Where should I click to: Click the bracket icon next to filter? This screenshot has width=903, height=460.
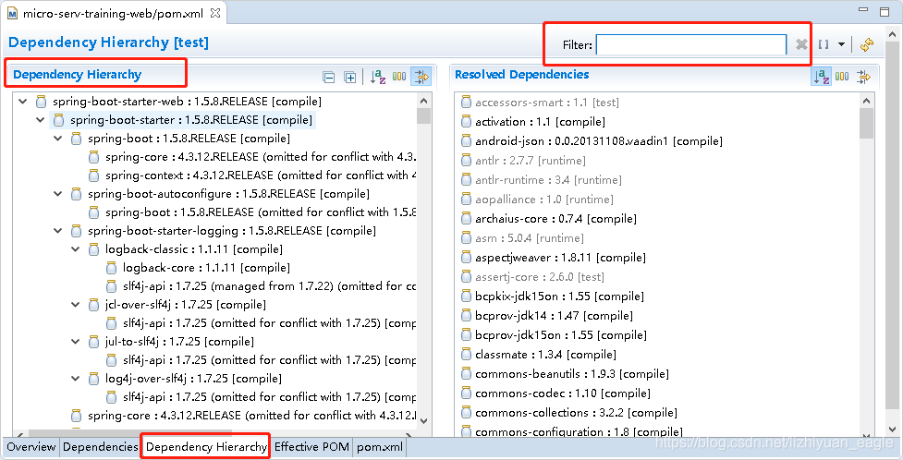[x=824, y=44]
